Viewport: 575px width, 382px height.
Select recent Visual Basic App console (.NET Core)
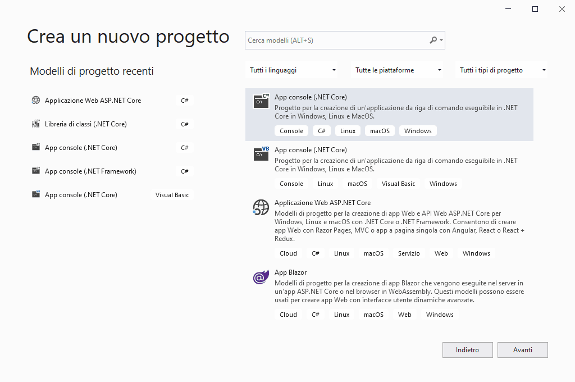tap(112, 194)
